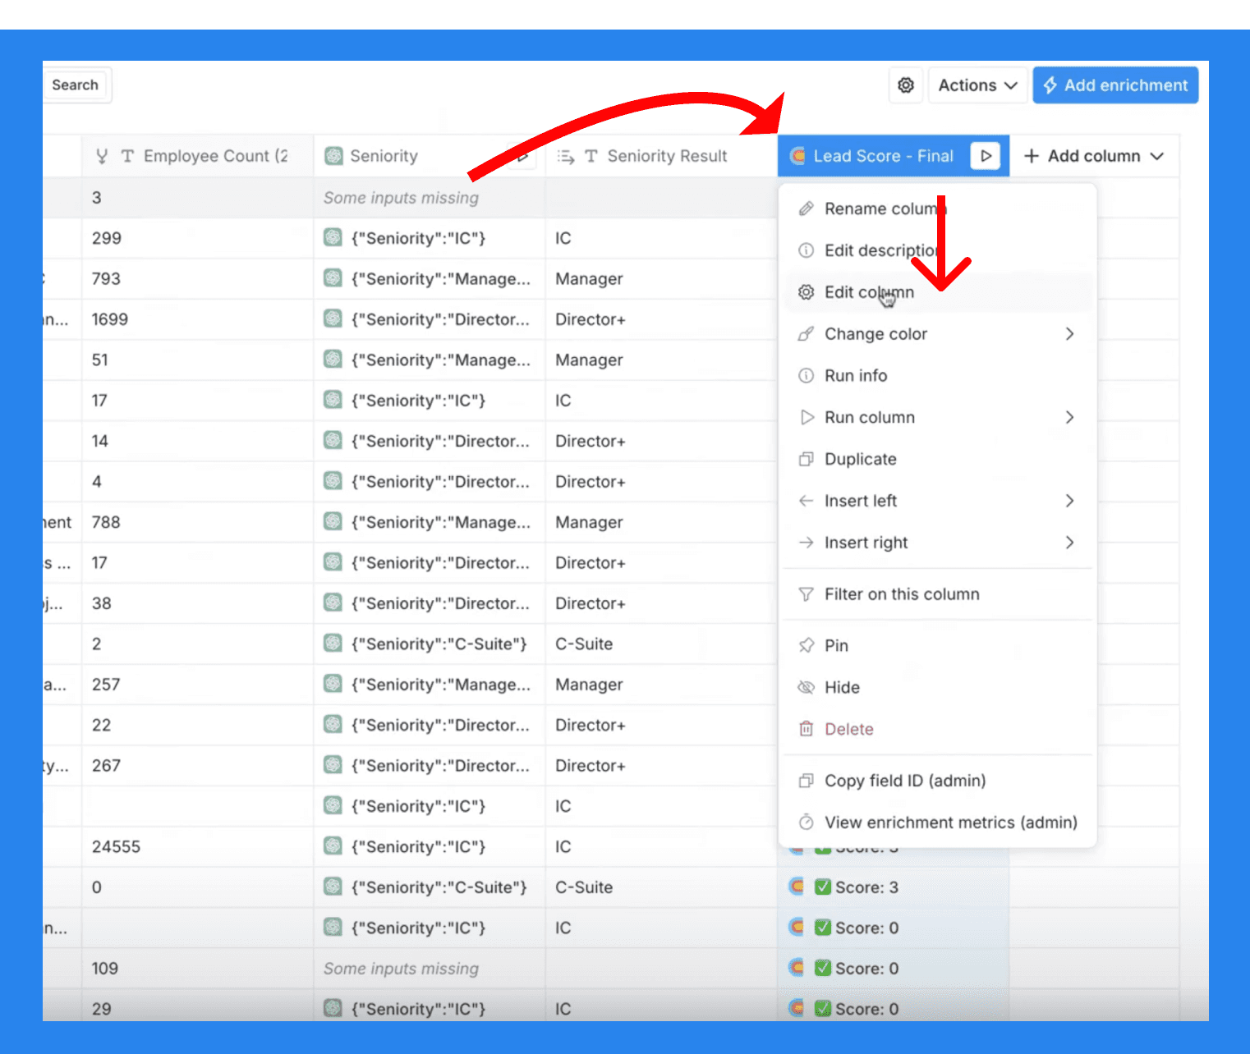The image size is (1250, 1054).
Task: Select the employee count 788 cell
Action: [x=198, y=522]
